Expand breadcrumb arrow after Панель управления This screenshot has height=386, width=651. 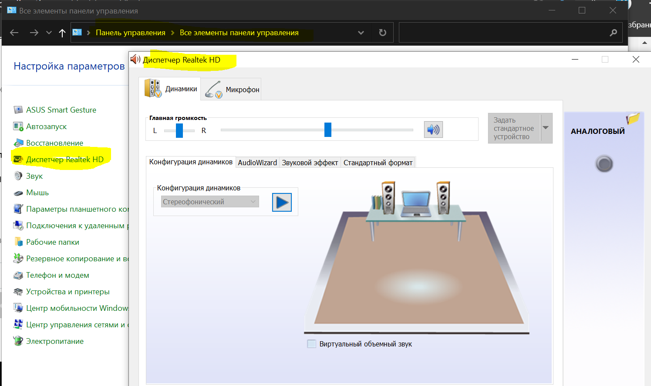point(172,33)
